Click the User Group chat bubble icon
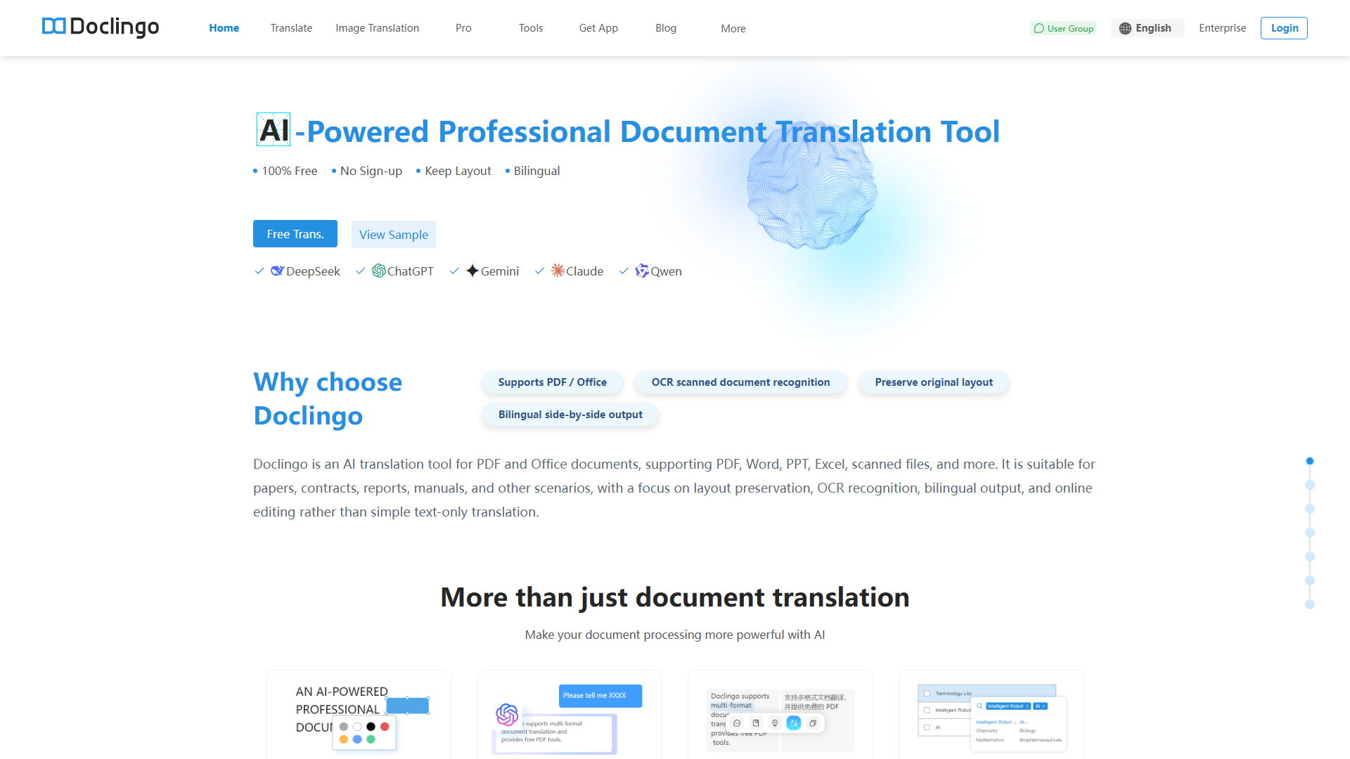This screenshot has width=1350, height=759. click(1039, 29)
